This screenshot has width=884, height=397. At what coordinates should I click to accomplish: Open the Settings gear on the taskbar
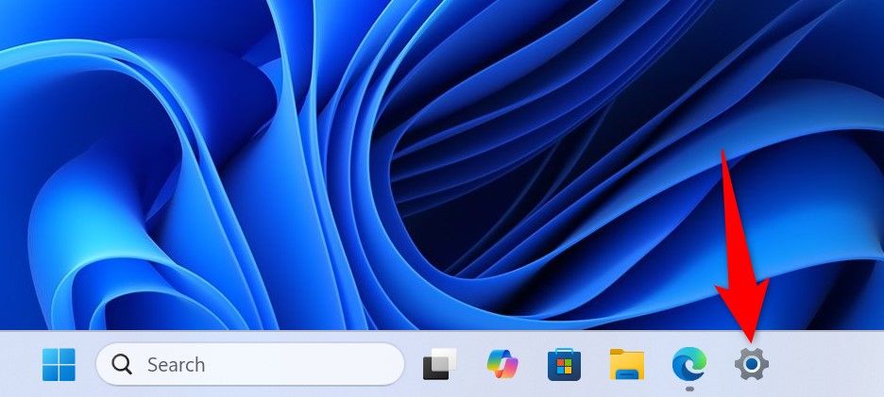(x=752, y=364)
